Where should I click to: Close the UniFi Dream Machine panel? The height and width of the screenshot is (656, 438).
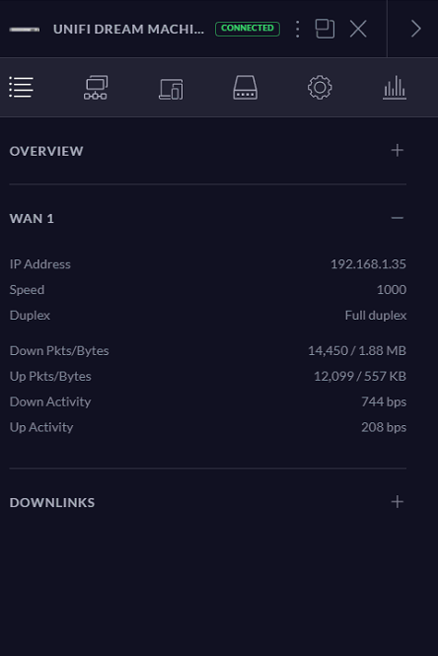coord(358,29)
